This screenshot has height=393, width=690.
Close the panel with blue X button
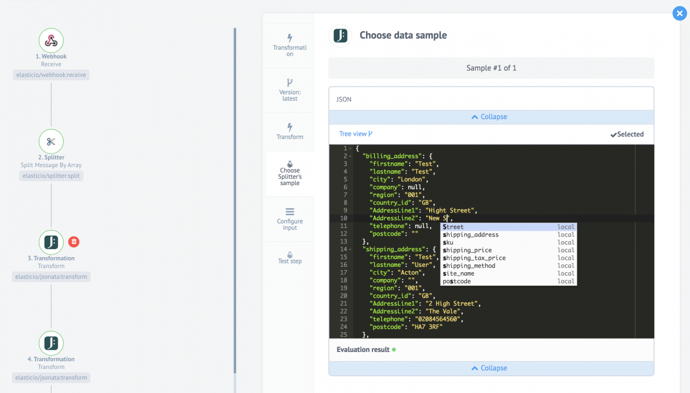(x=679, y=13)
